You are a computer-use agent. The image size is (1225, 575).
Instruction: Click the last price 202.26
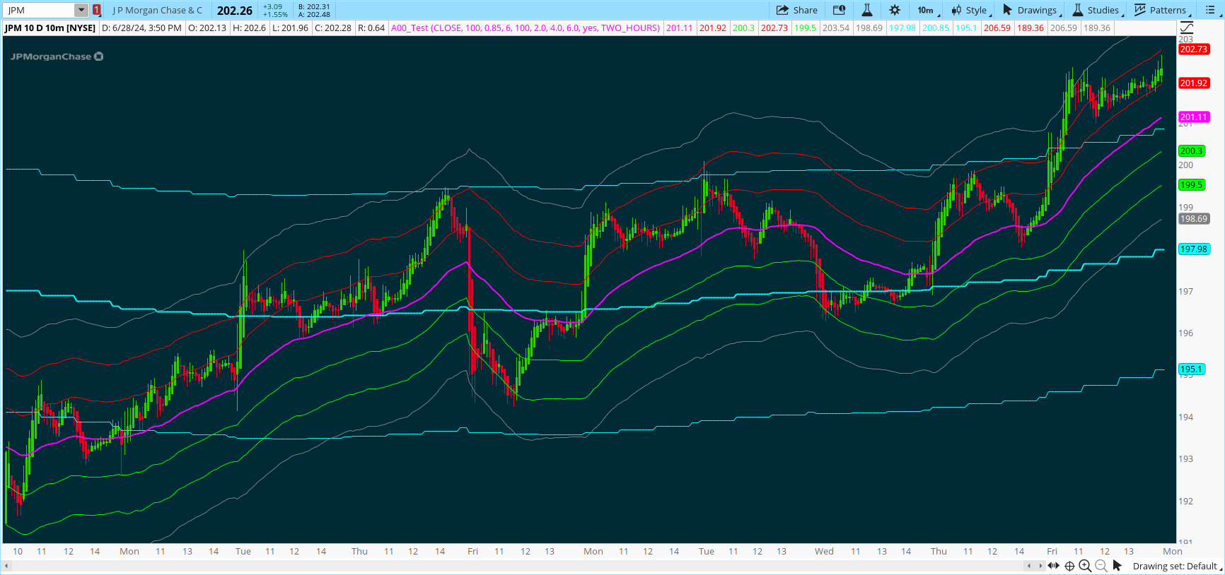235,11
